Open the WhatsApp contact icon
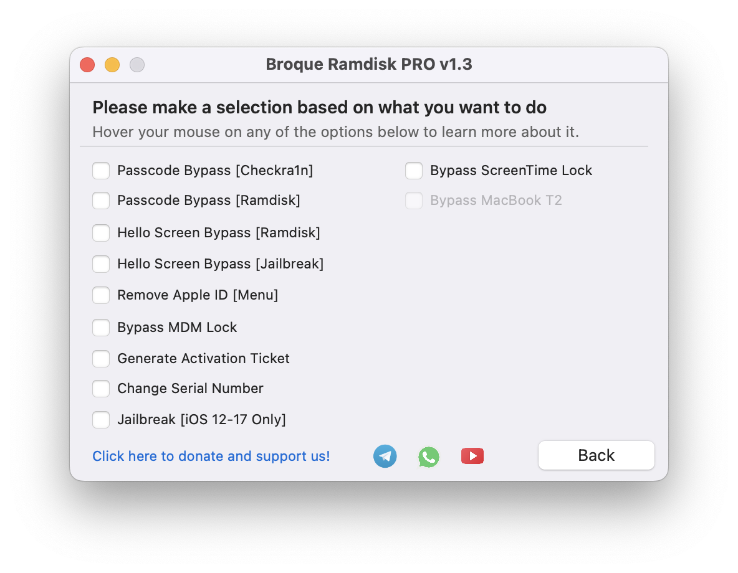 point(429,457)
